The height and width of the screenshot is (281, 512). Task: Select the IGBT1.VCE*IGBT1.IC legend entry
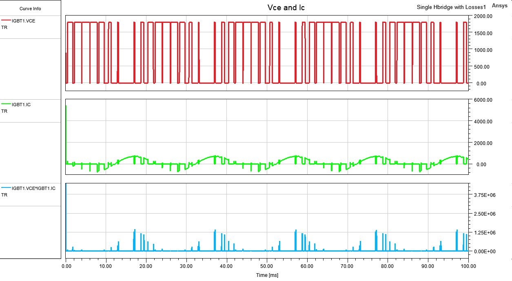[33, 188]
